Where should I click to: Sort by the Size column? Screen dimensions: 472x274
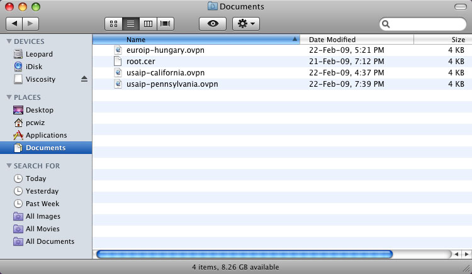(x=443, y=40)
